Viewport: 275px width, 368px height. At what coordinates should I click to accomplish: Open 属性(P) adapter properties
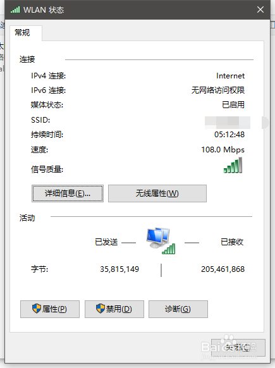click(50, 309)
